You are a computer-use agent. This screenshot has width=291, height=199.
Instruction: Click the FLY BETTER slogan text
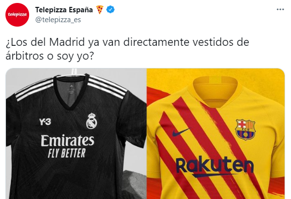click(x=67, y=153)
